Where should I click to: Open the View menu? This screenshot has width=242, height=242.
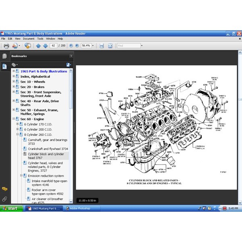(x=18, y=39)
